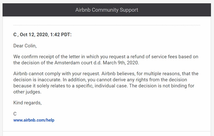Open the www.airbnb.com/help link

34,120
